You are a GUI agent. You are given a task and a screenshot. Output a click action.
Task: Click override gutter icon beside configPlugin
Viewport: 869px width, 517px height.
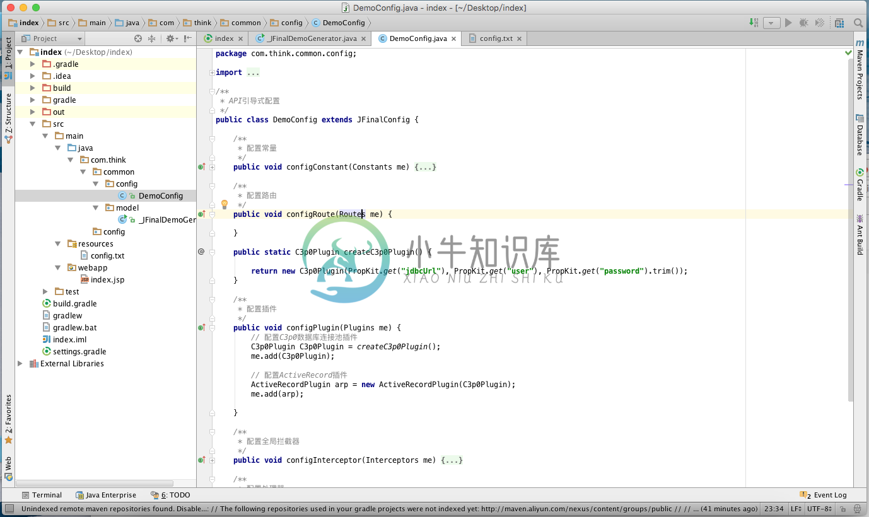(x=202, y=328)
